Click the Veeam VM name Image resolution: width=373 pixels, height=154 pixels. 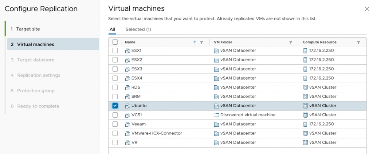point(138,124)
